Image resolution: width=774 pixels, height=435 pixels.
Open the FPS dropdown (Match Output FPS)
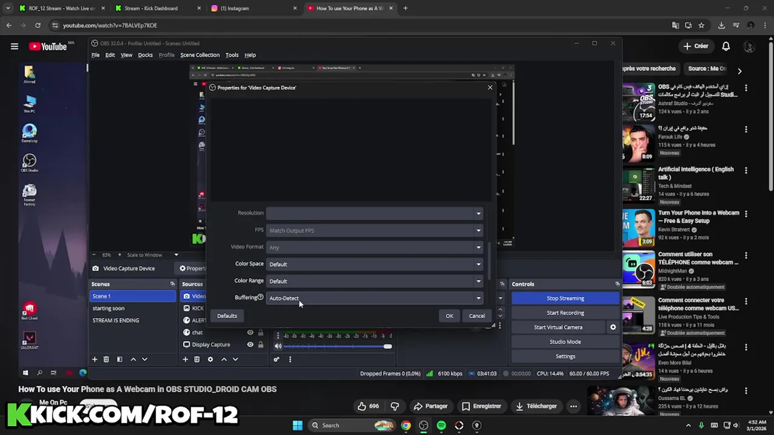[374, 230]
